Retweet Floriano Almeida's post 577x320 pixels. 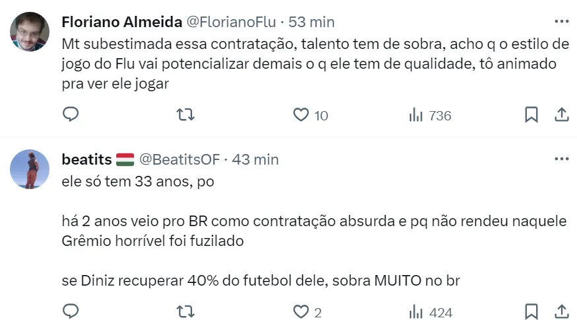186,115
